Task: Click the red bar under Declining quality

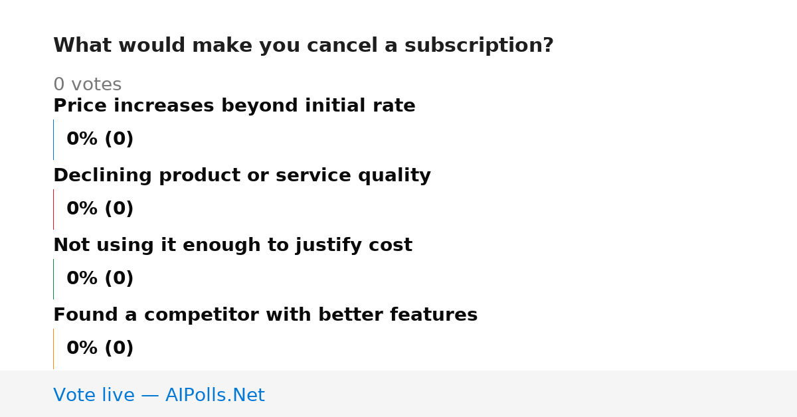Action: click(53, 209)
